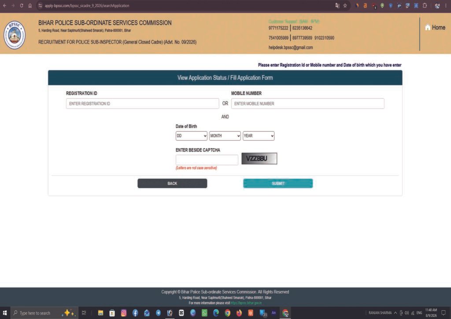Open the bpssc.bihar.gov.in footer link

[246, 303]
